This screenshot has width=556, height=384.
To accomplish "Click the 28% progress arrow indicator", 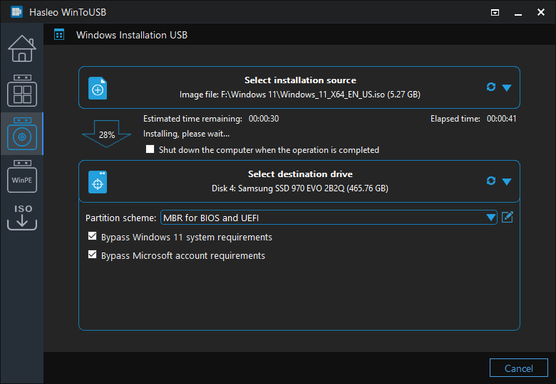I will click(106, 134).
